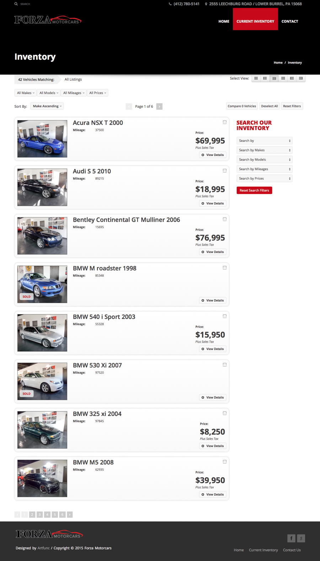
Task: Select compare checkbox for BMW M5 2008
Action: pos(225,462)
